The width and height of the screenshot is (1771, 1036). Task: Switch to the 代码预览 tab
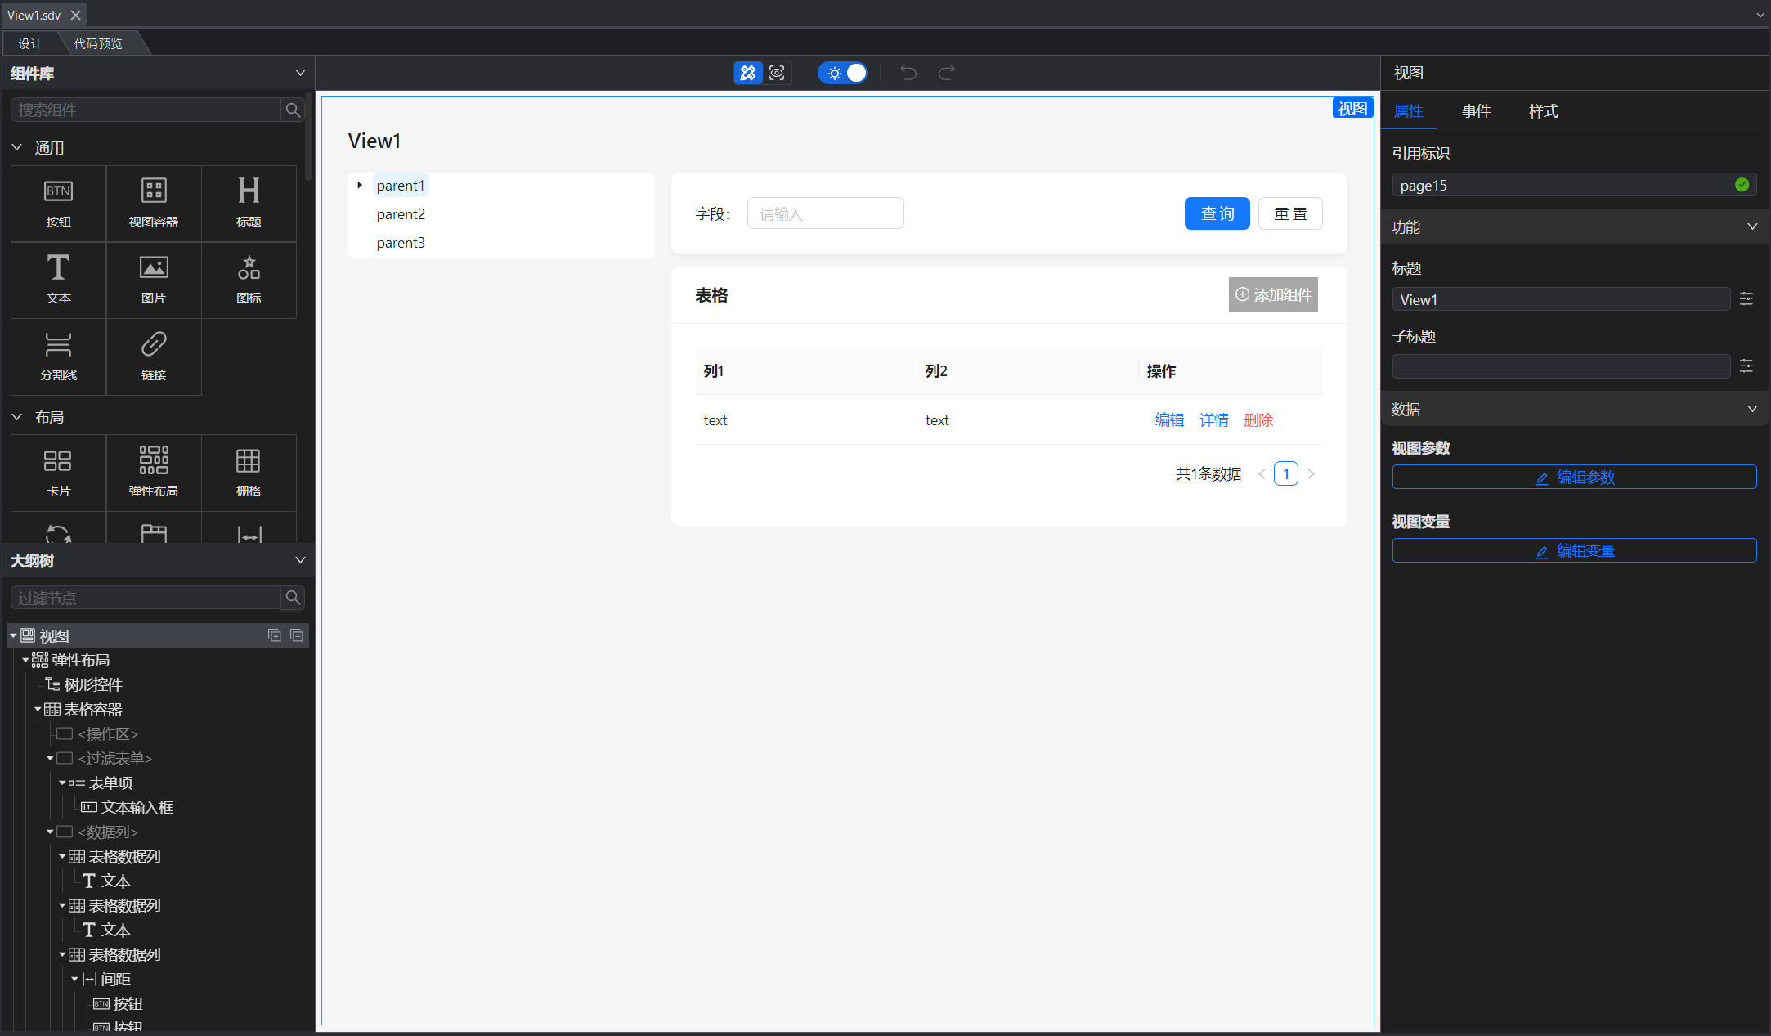pyautogui.click(x=98, y=43)
